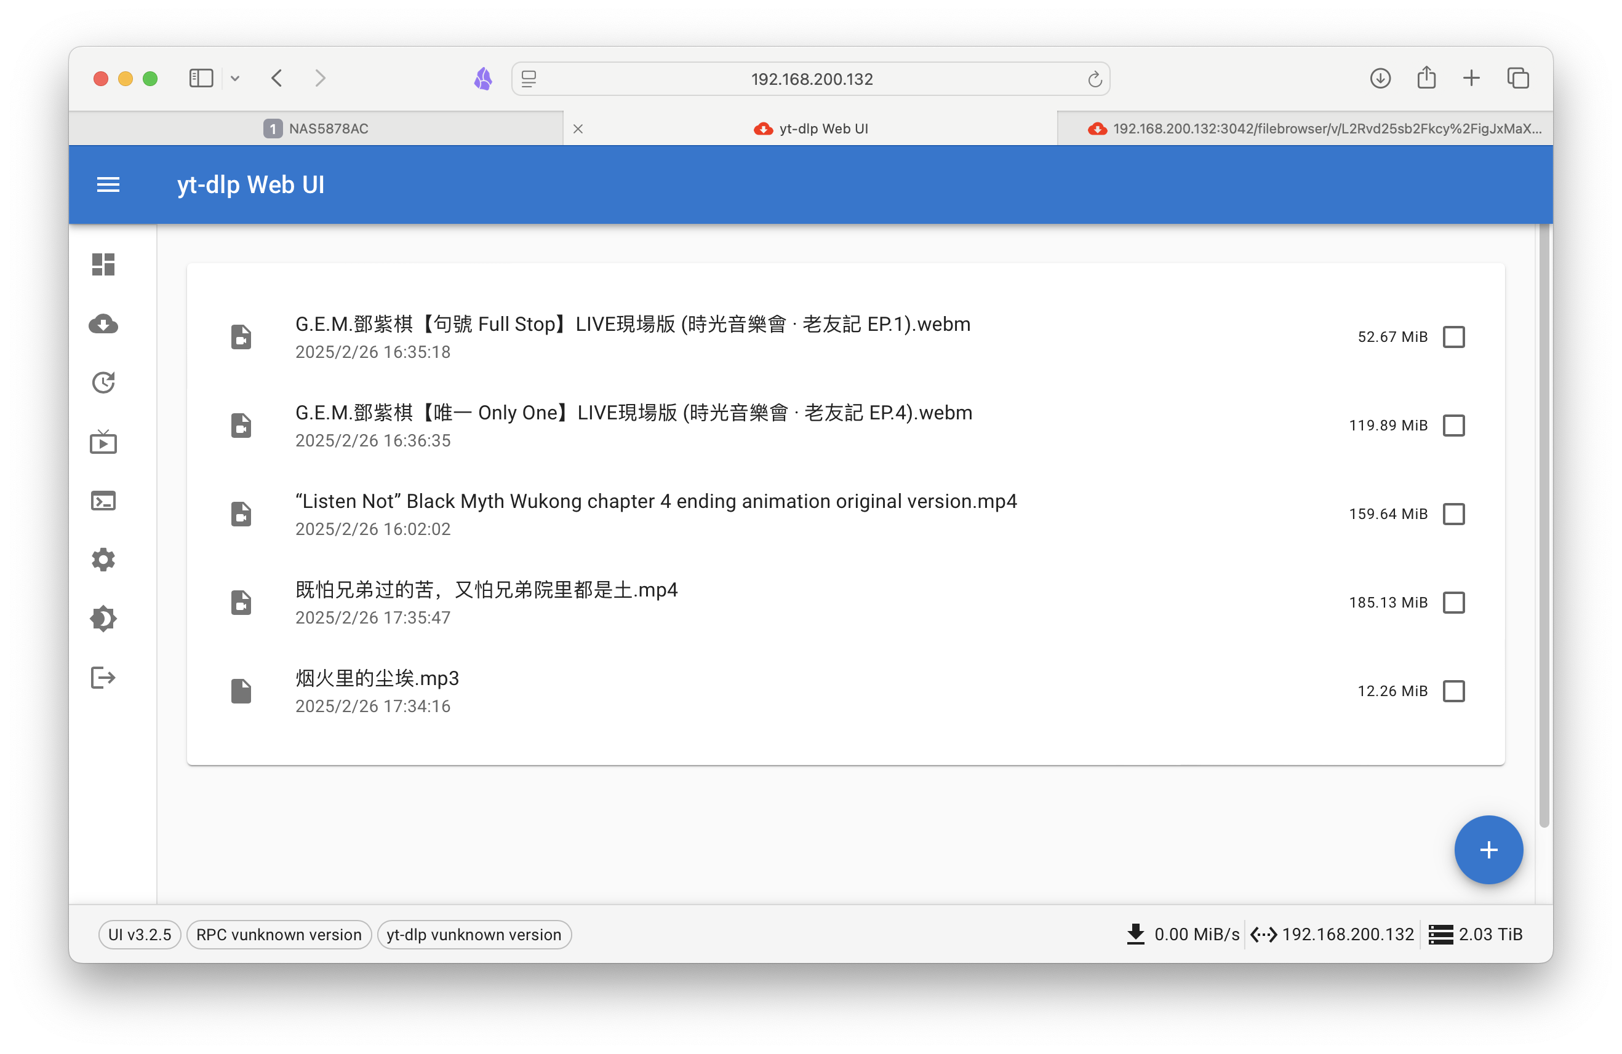Click timestamp 2025/2/26 17:34:16
This screenshot has height=1054, width=1622.
pyautogui.click(x=373, y=706)
